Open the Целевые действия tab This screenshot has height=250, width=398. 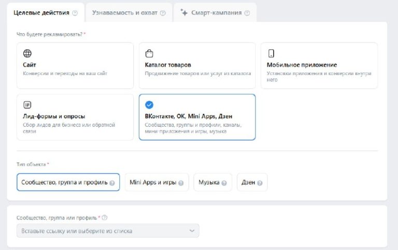click(x=41, y=12)
